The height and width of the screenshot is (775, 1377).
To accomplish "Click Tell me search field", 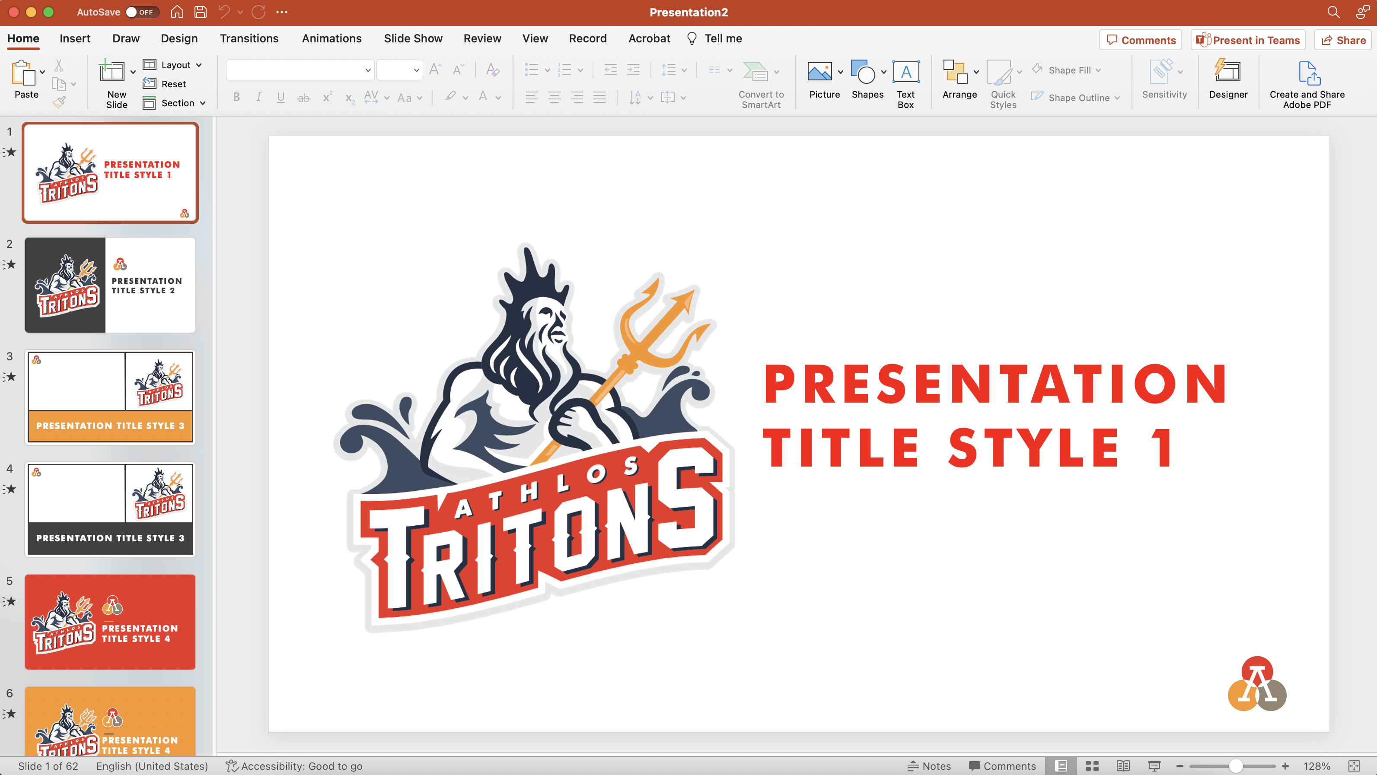I will [x=715, y=38].
